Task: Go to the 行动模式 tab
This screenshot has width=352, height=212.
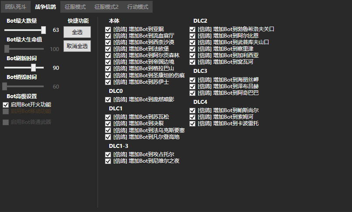Action: tap(138, 7)
